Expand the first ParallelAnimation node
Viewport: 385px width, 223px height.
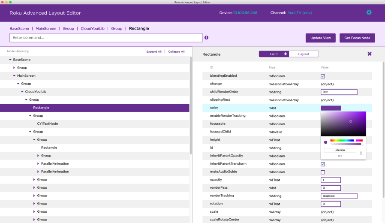[38, 163]
